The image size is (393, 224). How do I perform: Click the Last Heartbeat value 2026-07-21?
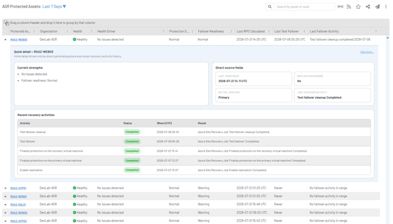click(233, 81)
